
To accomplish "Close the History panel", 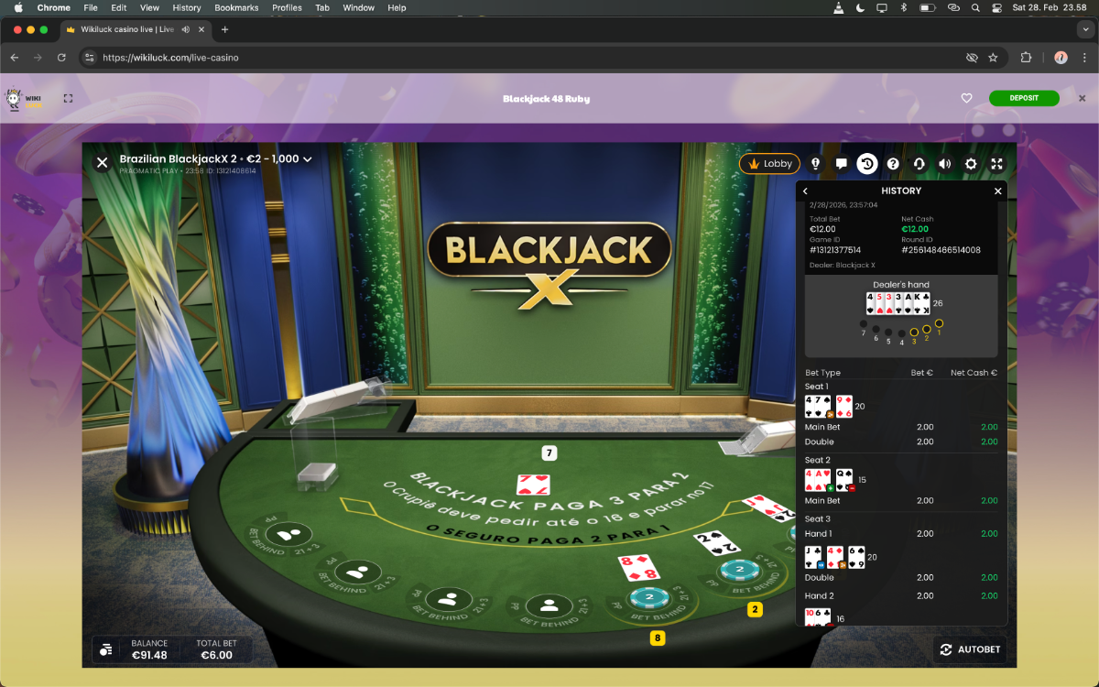I will pos(998,191).
